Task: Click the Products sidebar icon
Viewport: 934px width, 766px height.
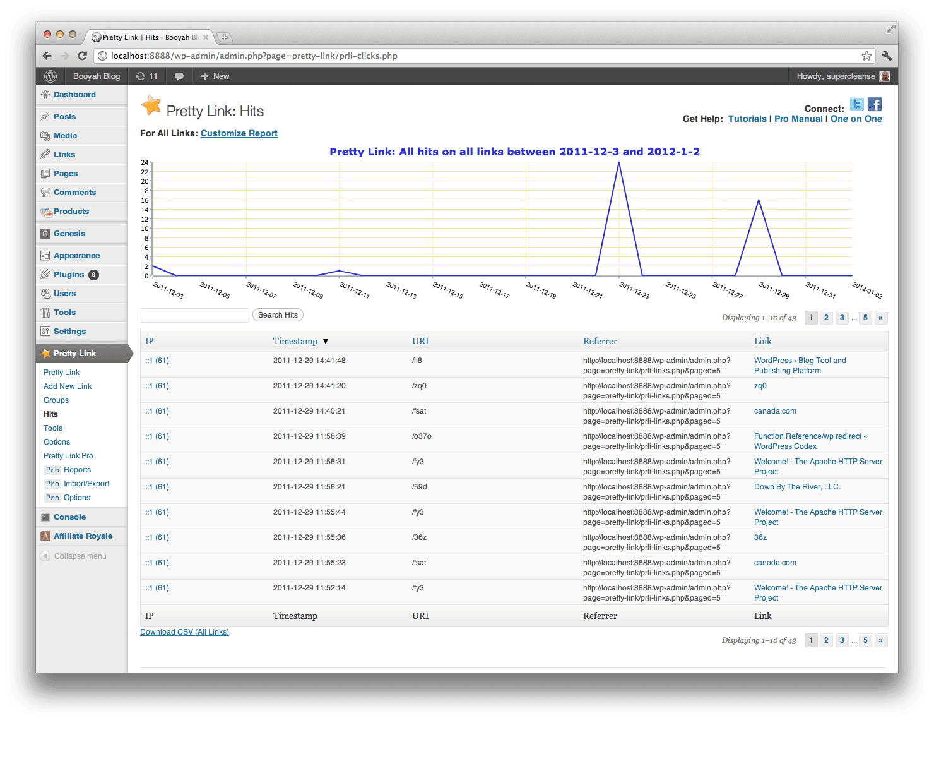Action: tap(46, 212)
